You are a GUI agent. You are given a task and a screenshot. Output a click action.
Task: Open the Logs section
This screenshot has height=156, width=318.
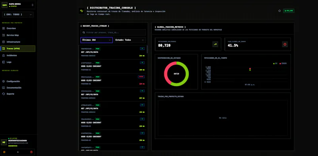point(18,62)
